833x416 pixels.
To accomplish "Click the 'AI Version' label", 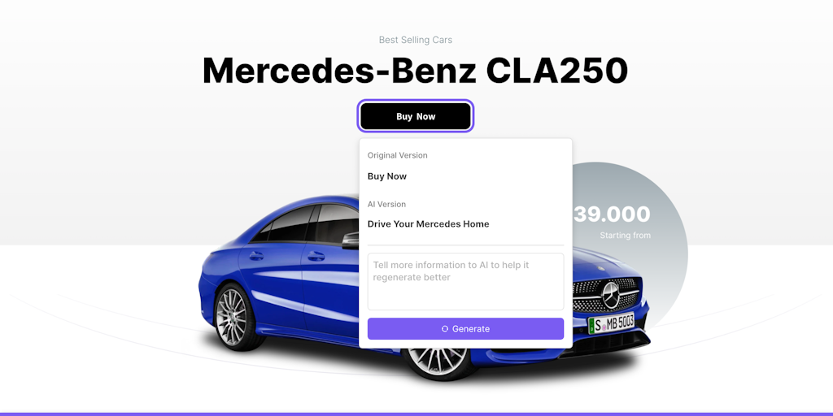I will pyautogui.click(x=386, y=204).
